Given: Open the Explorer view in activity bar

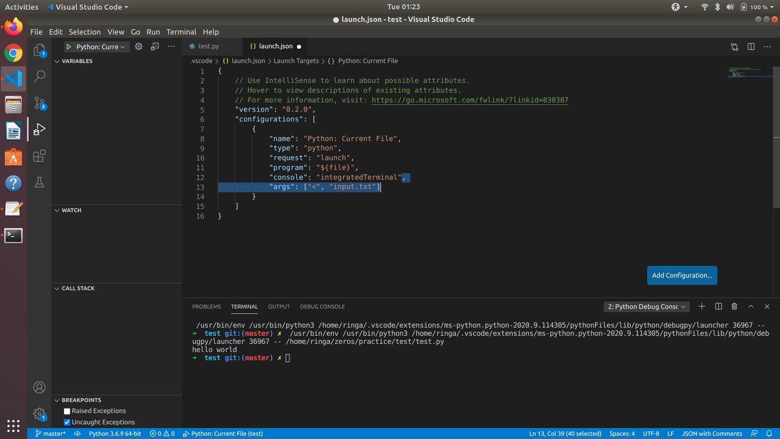Looking at the screenshot, I should [x=40, y=50].
